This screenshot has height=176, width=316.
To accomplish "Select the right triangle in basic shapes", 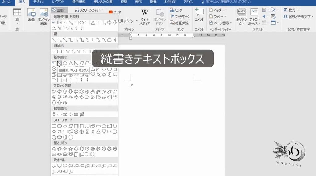I will pyautogui.click(x=76, y=63).
